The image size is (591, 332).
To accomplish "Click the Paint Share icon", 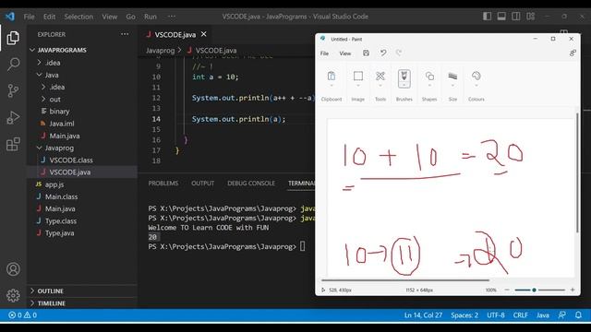I will coord(573,53).
